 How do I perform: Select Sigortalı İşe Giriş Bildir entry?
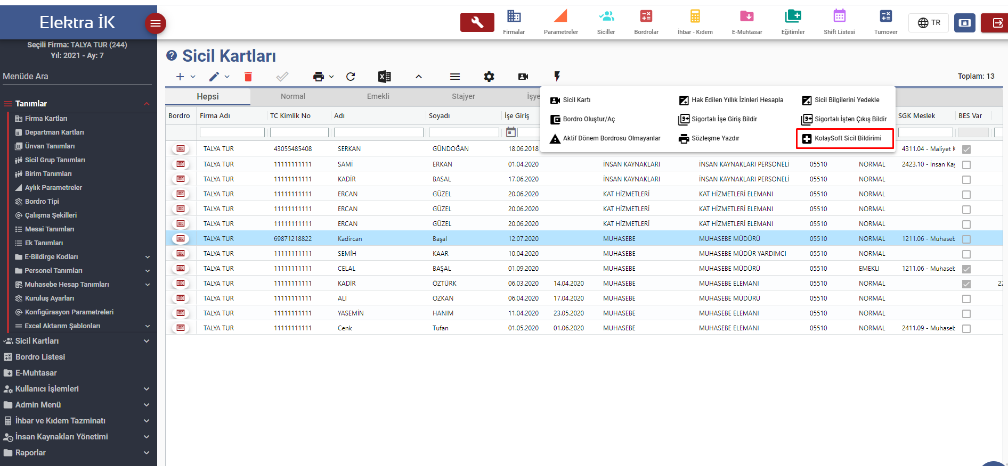pos(718,119)
